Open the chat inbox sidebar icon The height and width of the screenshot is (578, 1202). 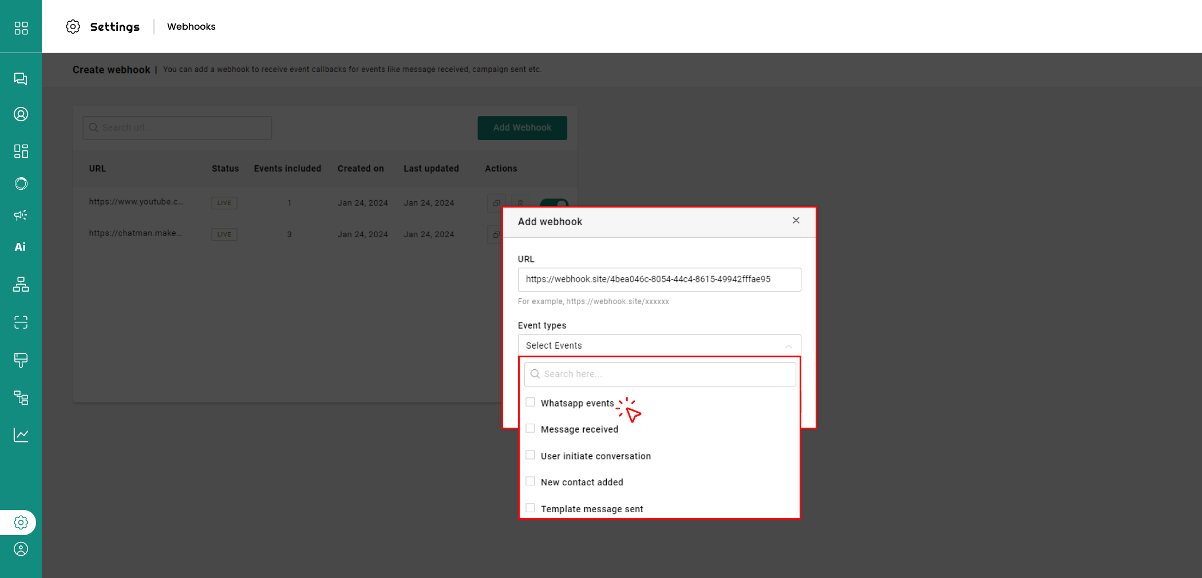(21, 79)
